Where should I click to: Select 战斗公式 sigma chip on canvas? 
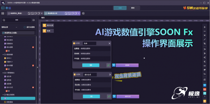48,25
